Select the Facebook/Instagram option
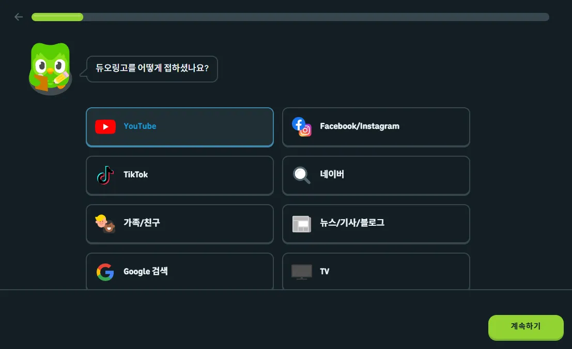 376,127
